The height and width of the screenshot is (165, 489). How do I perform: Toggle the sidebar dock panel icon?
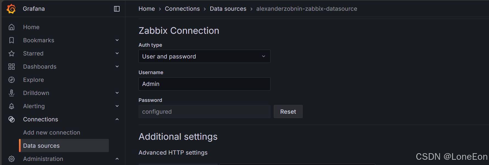click(117, 9)
